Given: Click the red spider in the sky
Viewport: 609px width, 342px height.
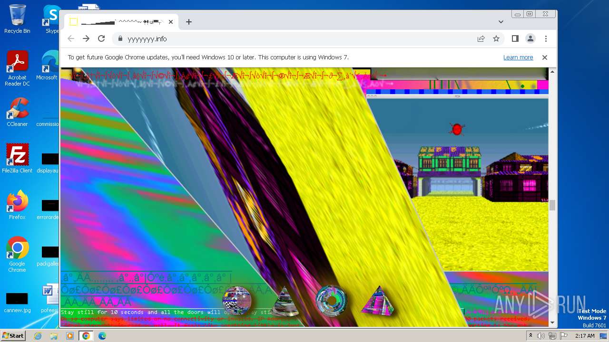Looking at the screenshot, I should [x=457, y=129].
